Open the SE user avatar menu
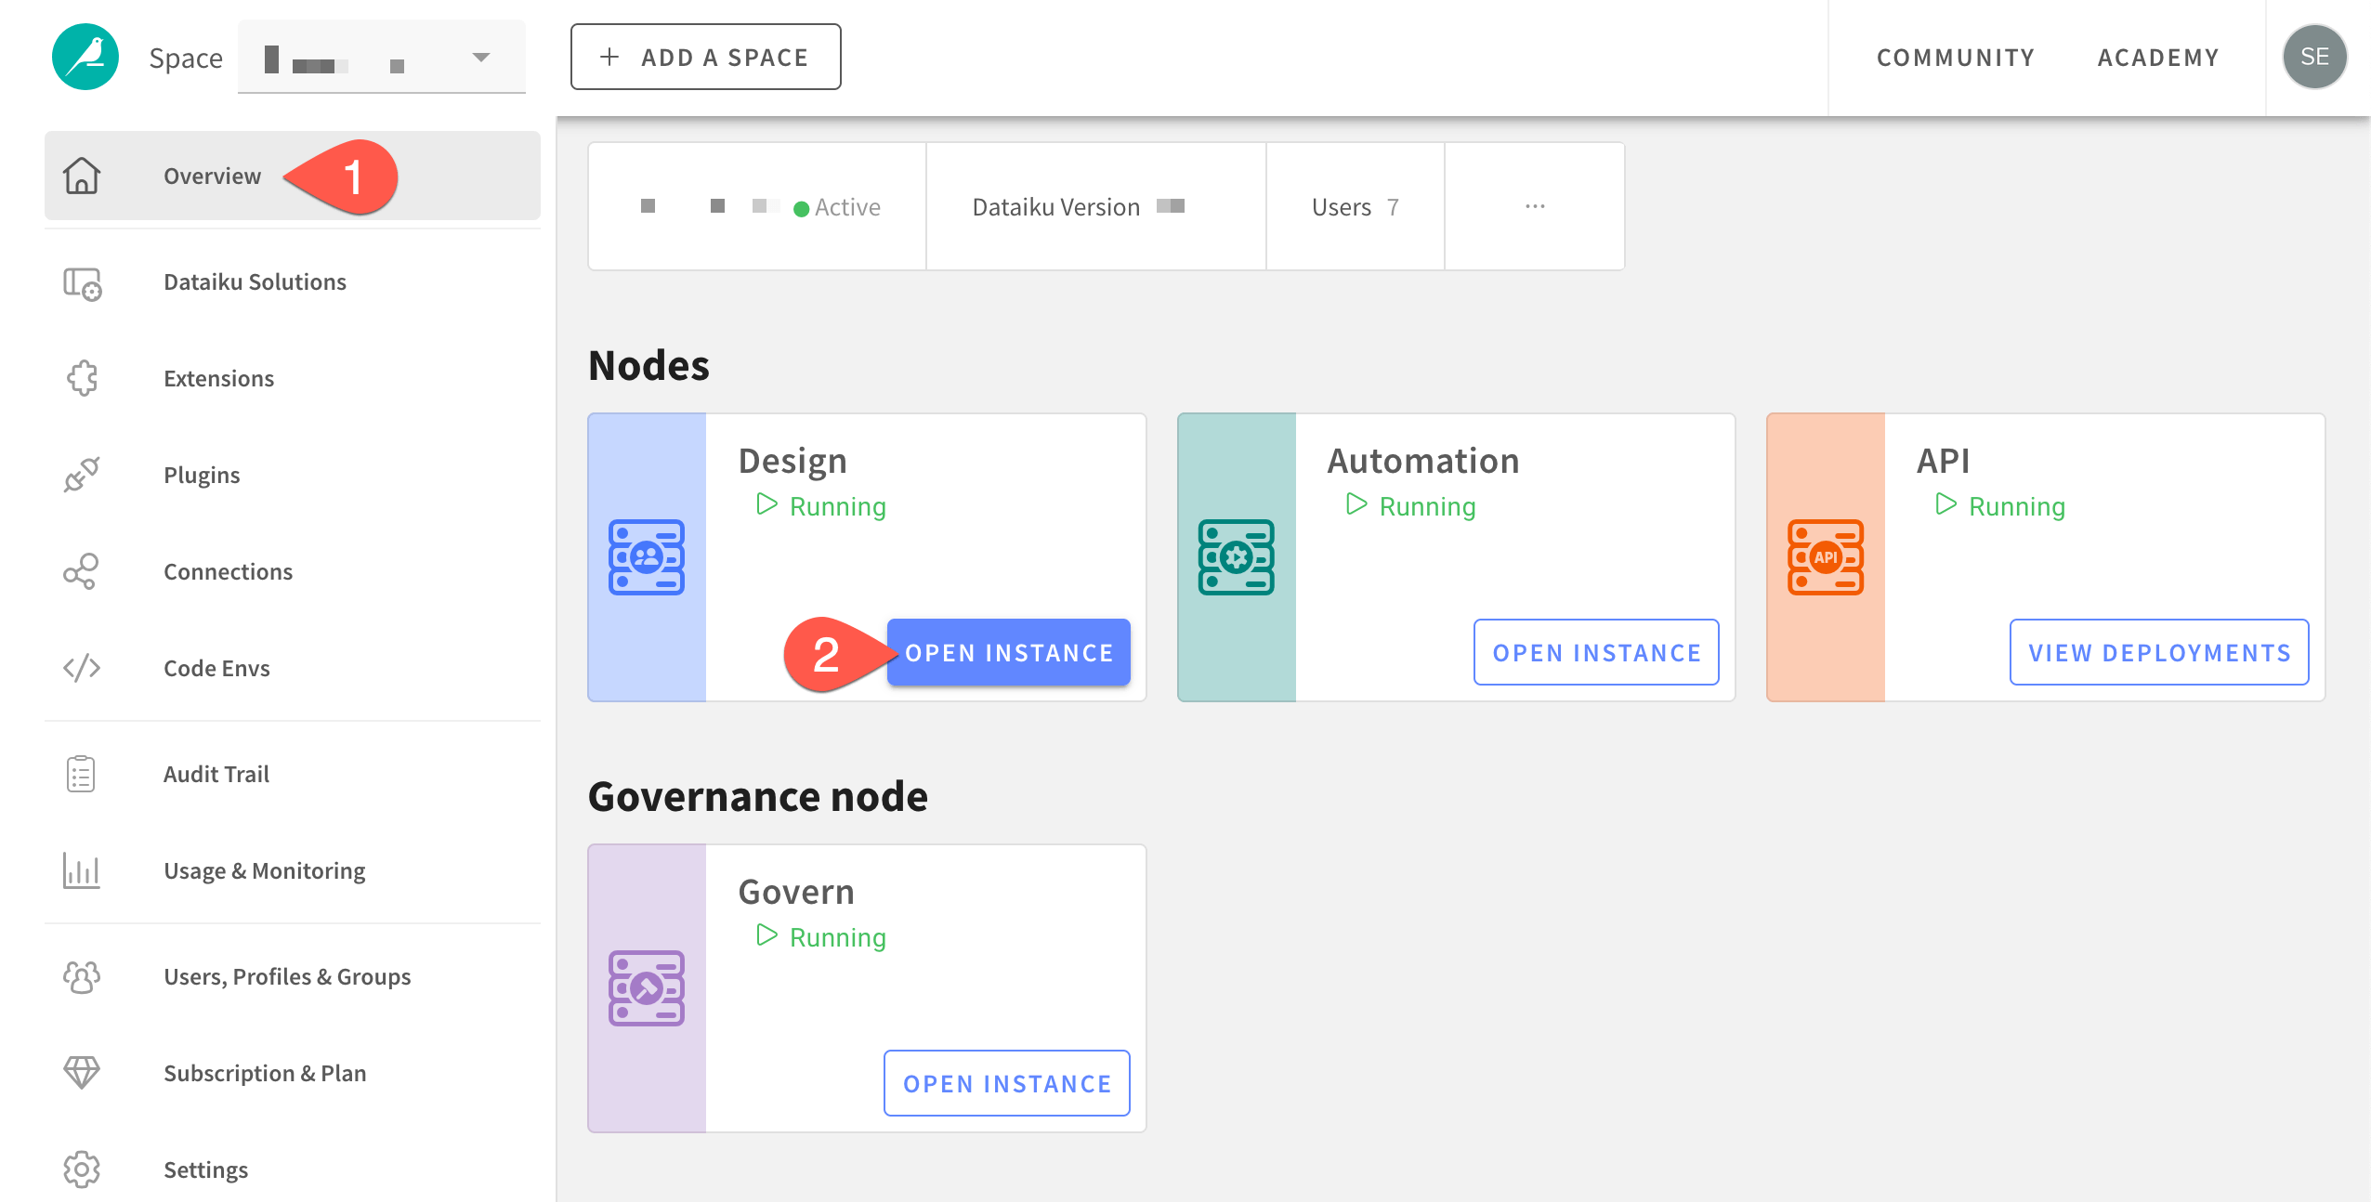This screenshot has width=2371, height=1202. click(2314, 57)
